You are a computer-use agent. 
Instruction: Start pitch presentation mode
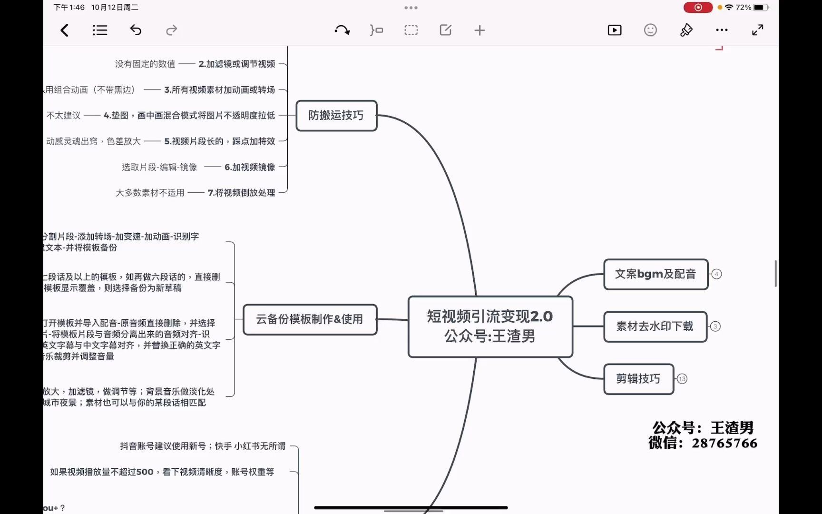coord(615,30)
